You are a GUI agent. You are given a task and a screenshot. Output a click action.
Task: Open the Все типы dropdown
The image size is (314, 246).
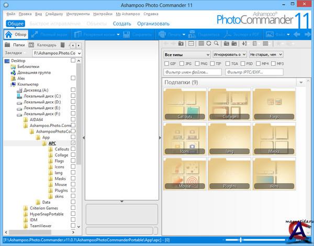point(186,54)
